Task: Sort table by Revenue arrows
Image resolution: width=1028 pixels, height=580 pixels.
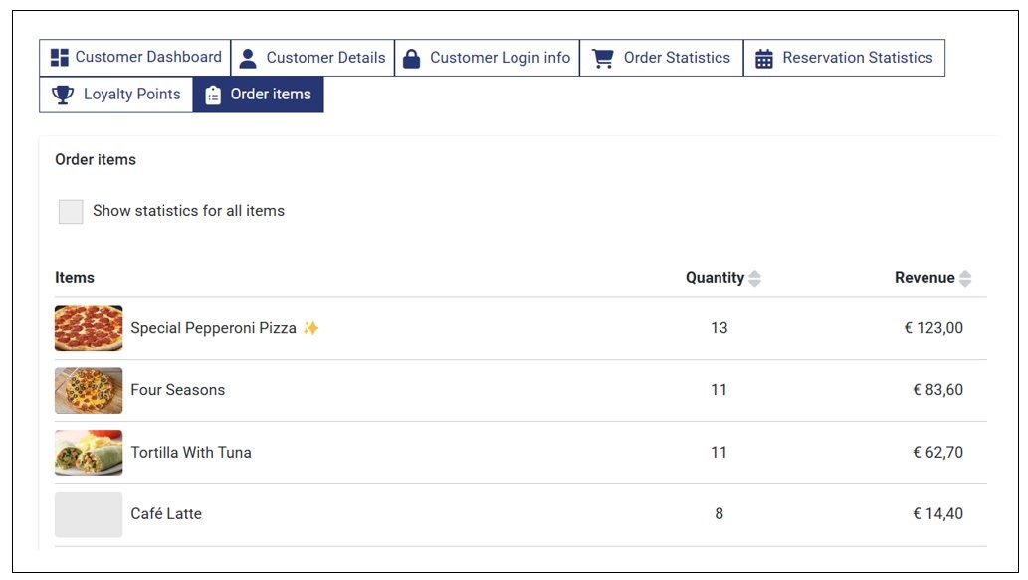Action: 964,279
